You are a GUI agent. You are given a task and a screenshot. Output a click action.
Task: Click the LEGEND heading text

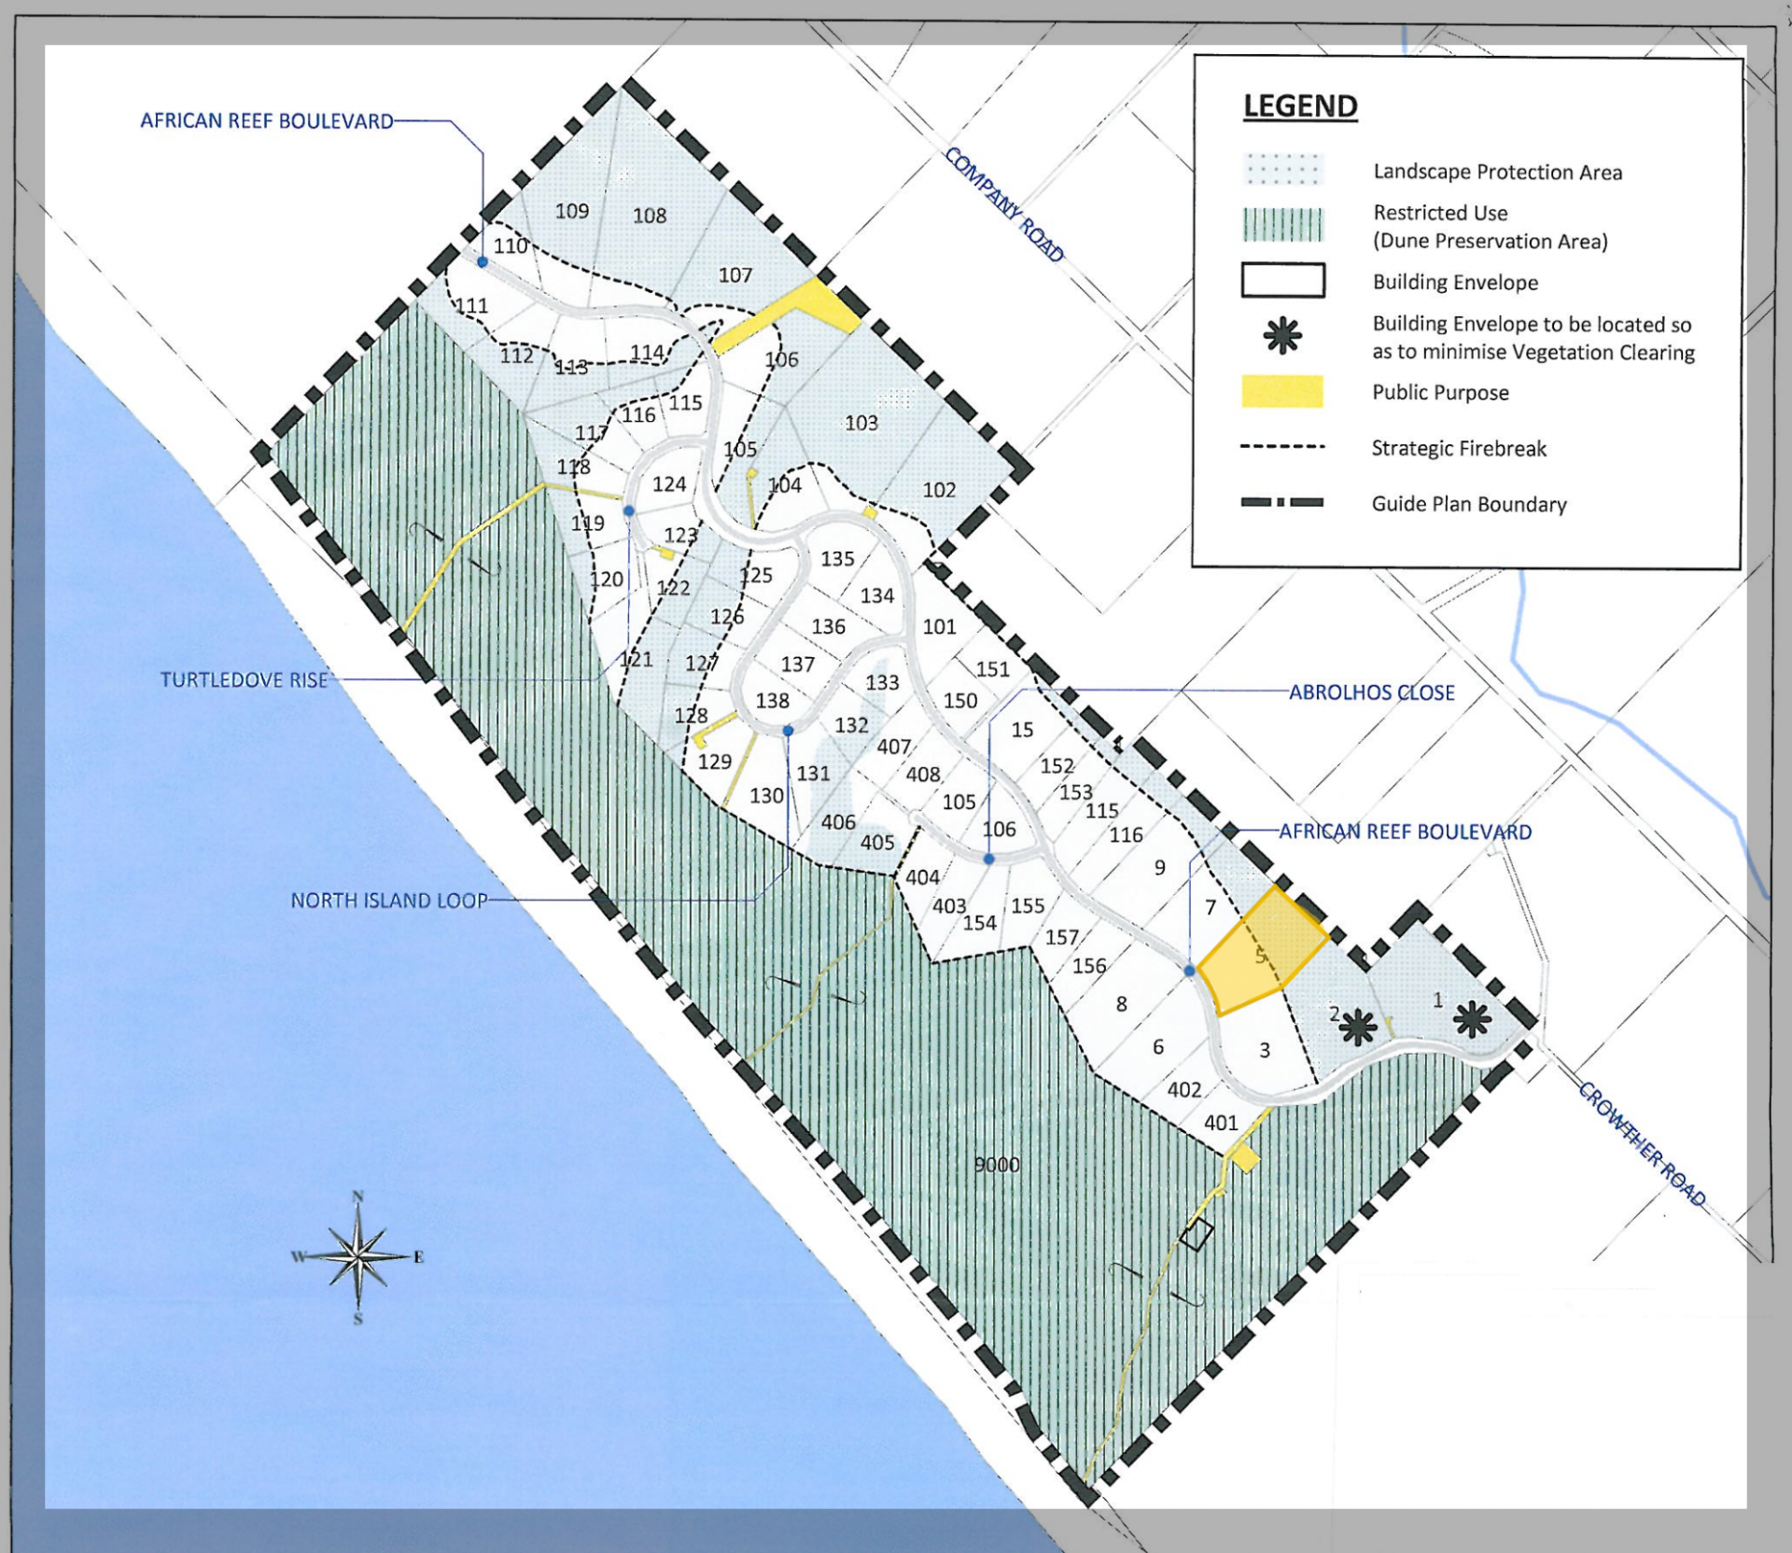coord(1300,106)
